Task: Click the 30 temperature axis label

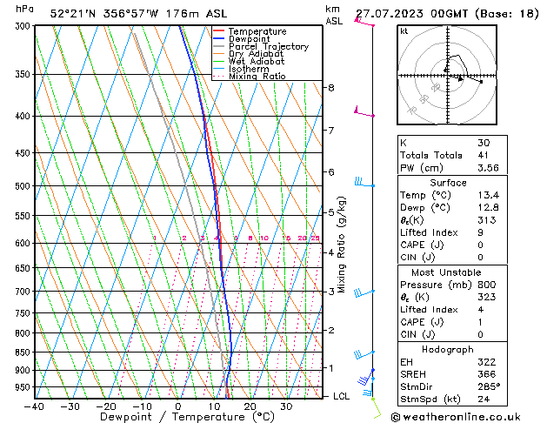Action: pyautogui.click(x=286, y=406)
